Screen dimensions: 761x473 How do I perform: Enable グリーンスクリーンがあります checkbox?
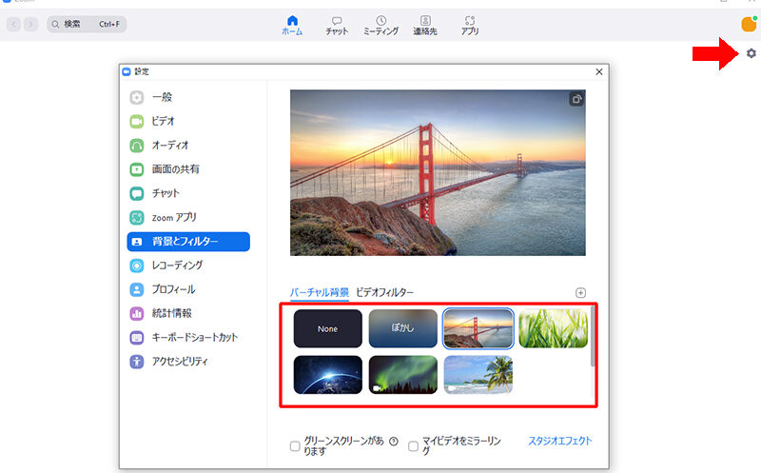click(x=295, y=445)
